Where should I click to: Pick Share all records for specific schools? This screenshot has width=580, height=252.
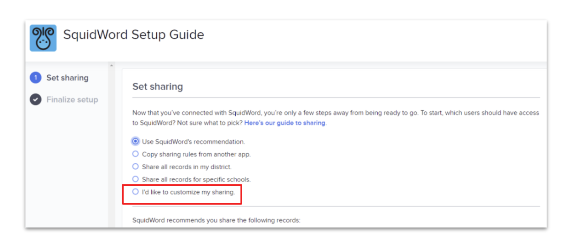click(136, 179)
